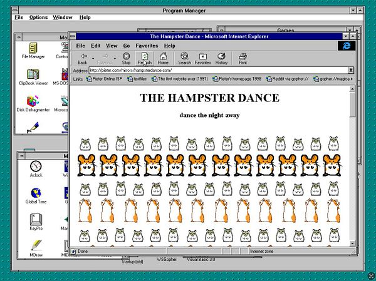Select the Visual Basic 3.0 group

click(201, 259)
